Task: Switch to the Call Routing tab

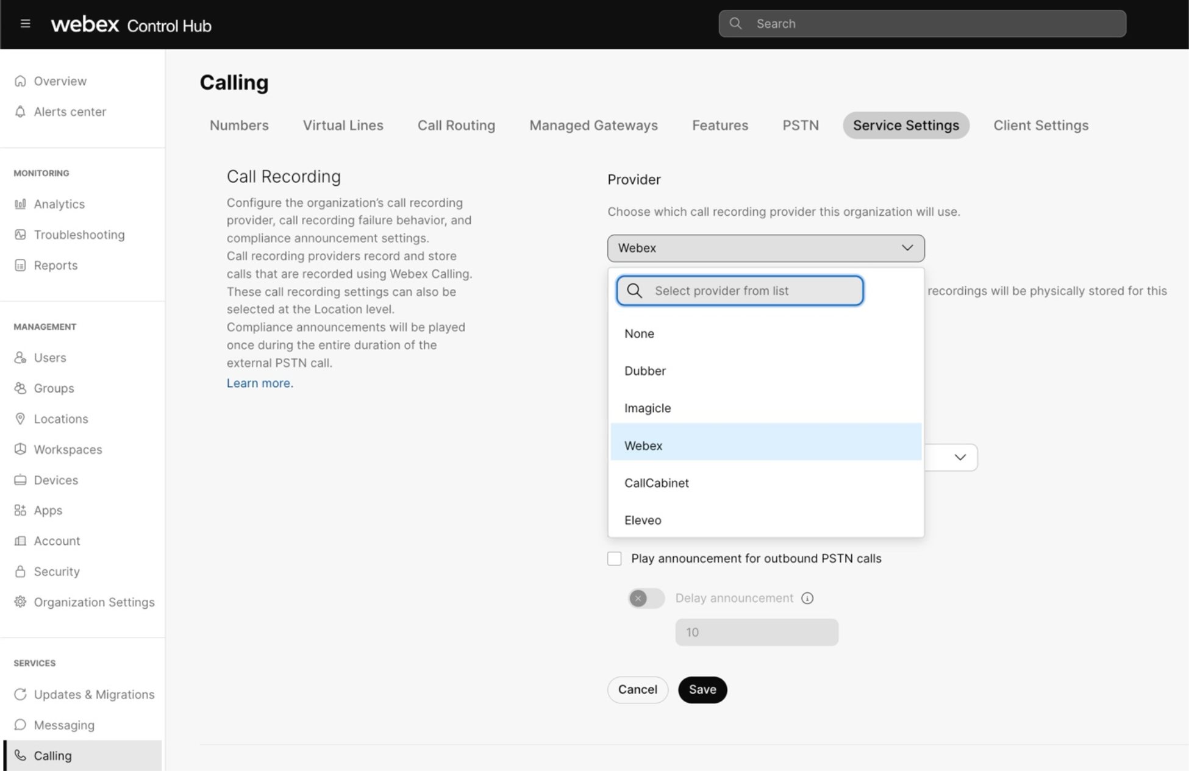Action: 456,125
